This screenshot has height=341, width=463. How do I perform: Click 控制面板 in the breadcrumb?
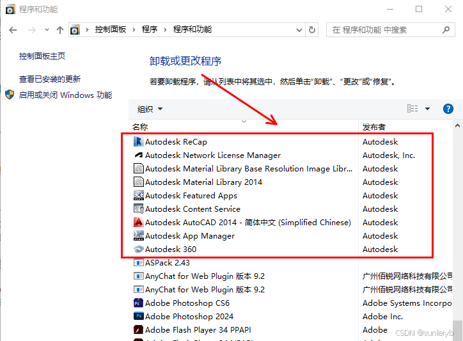click(111, 29)
